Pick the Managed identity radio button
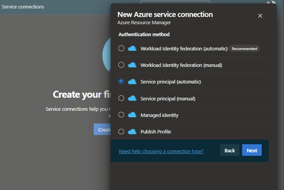The image size is (284, 190). click(x=121, y=115)
